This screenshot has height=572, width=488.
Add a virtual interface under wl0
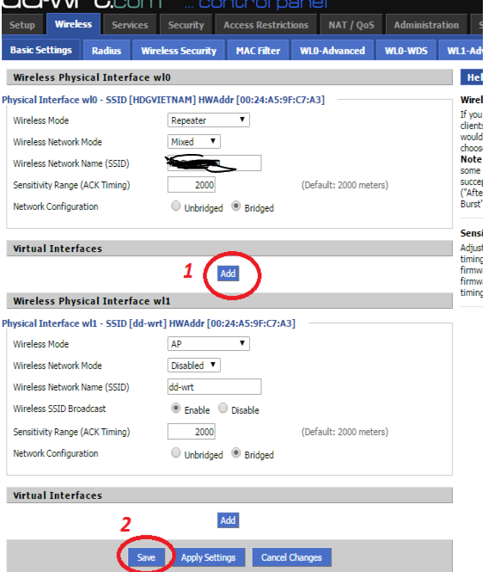point(229,274)
